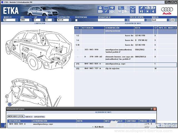This screenshot has height=133, width=178.
Task: Expand the Marca dropdown showing Audi
Action: (x=168, y=20)
